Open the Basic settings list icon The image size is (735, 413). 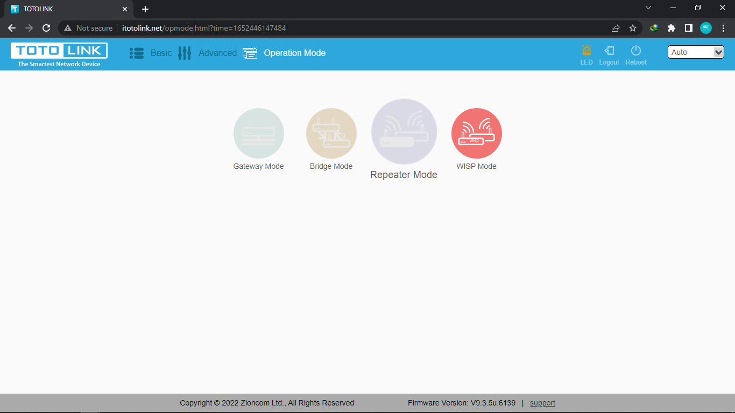pos(137,53)
